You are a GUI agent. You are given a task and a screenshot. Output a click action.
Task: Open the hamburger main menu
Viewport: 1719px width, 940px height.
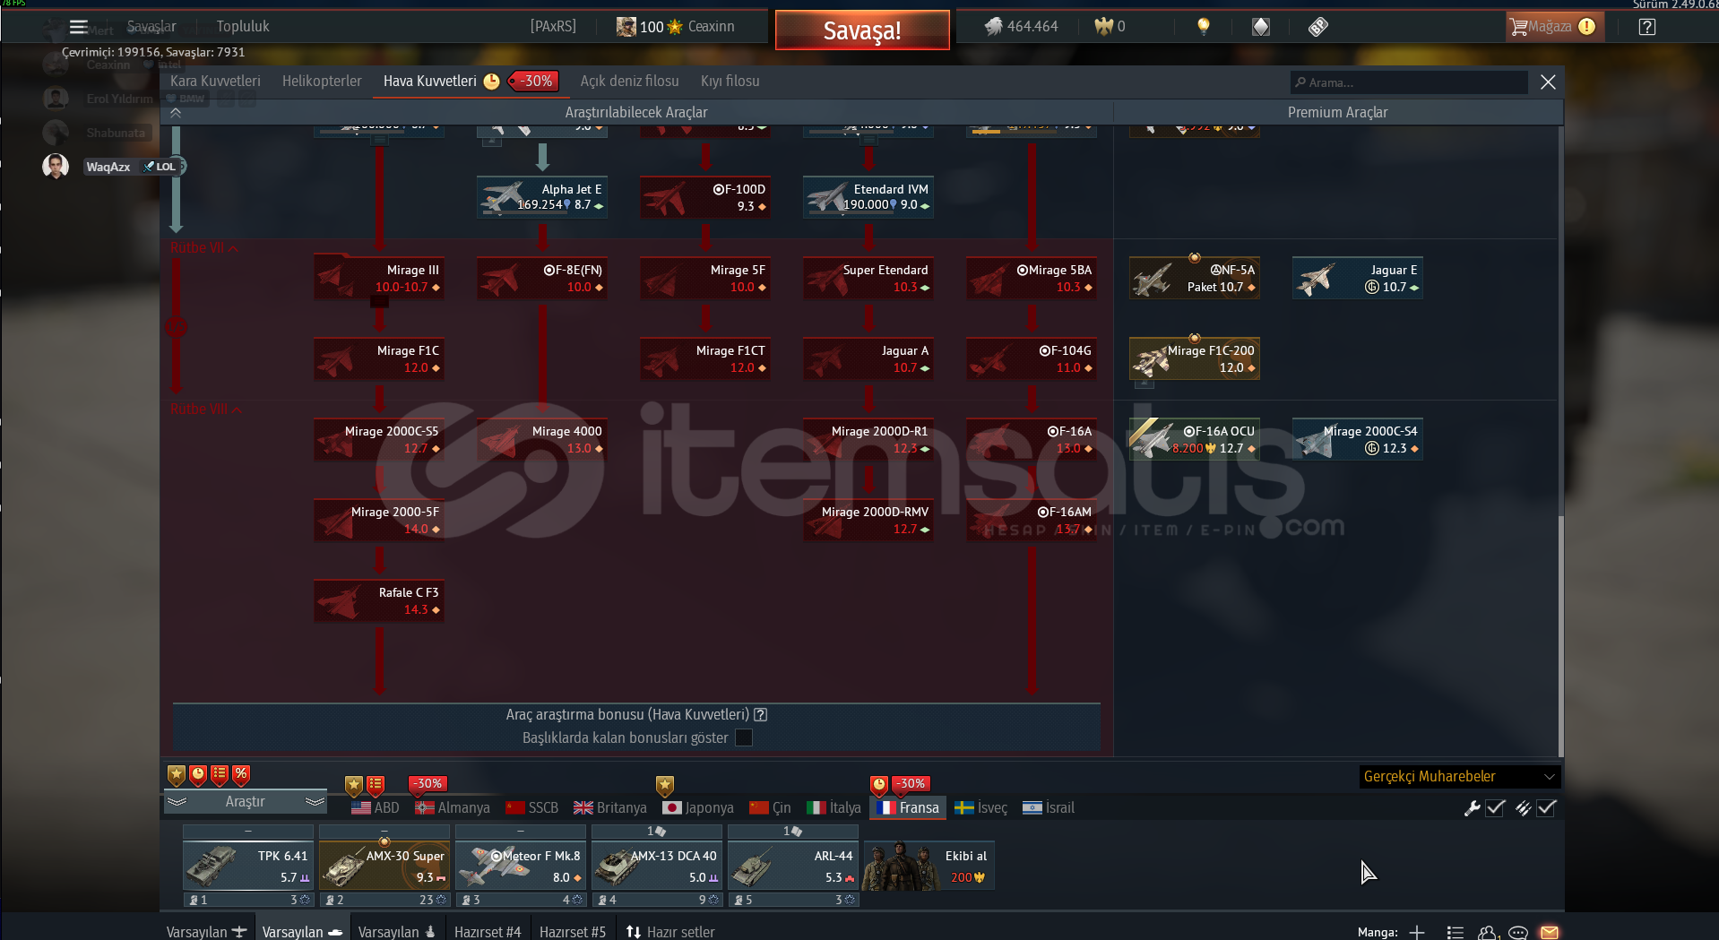pyautogui.click(x=79, y=27)
